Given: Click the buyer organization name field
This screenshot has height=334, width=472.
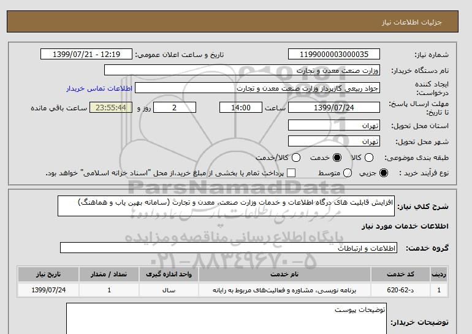Looking at the screenshot, I should click(x=242, y=70).
